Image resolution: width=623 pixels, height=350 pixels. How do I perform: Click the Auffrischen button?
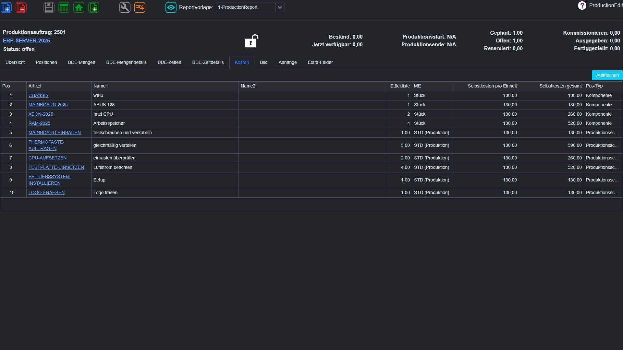[x=607, y=75]
